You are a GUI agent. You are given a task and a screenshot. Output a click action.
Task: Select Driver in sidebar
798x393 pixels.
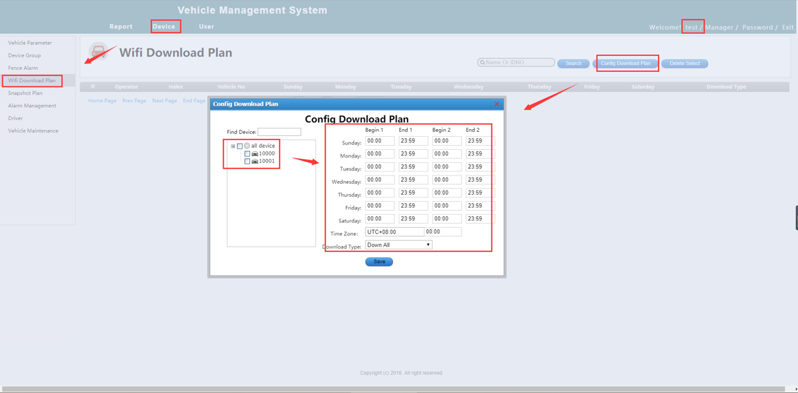[x=15, y=118]
